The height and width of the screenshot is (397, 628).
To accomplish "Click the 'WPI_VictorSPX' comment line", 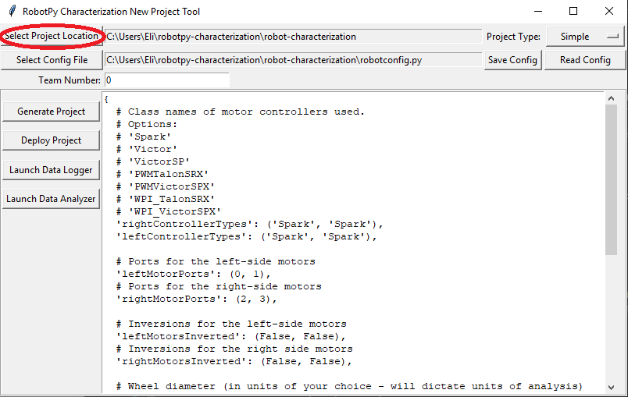I will pos(168,211).
